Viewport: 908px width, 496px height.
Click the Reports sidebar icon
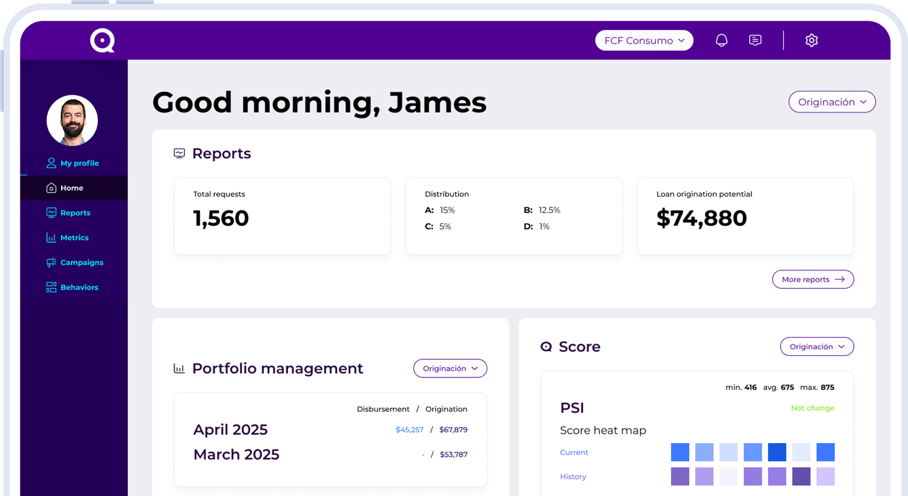point(51,213)
